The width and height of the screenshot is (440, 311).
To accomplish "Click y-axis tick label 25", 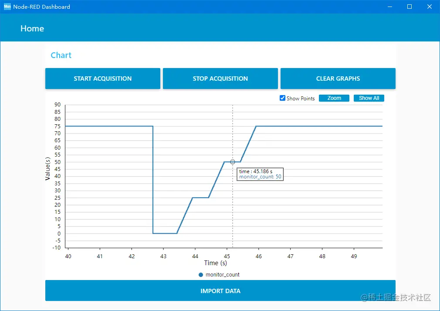I will coord(58,198).
